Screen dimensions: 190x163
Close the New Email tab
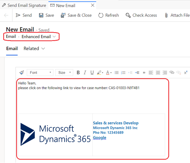pyautogui.click(x=93, y=5)
